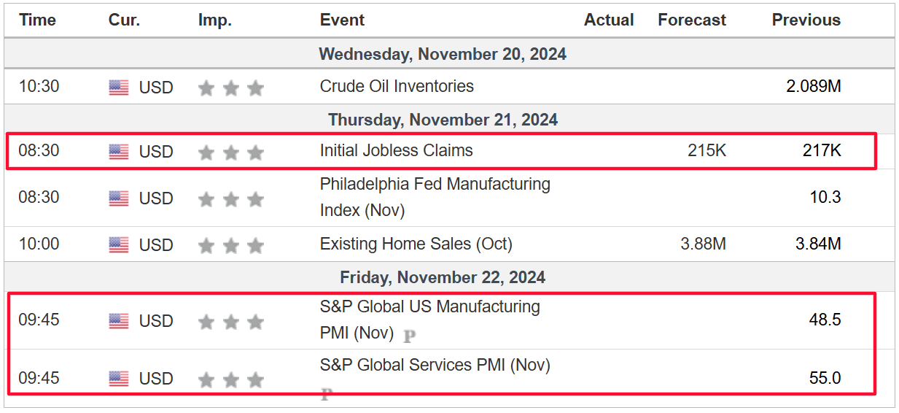Click the US flag beside Initial Jobless Claims

point(119,152)
